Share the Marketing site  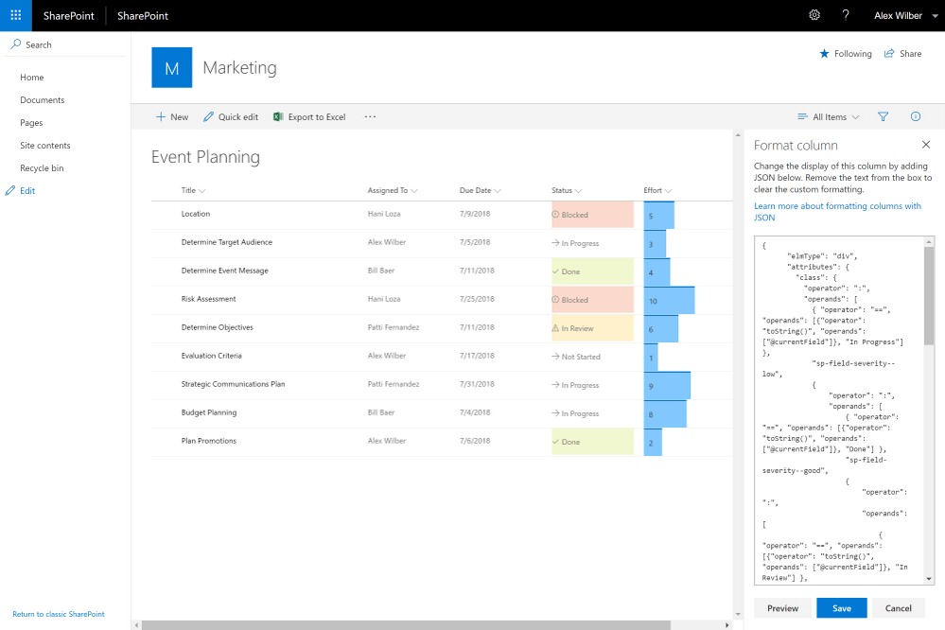pyautogui.click(x=901, y=54)
